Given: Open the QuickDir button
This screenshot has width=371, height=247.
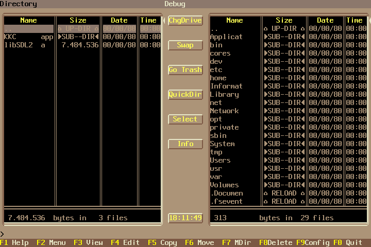Looking at the screenshot, I should tap(185, 95).
